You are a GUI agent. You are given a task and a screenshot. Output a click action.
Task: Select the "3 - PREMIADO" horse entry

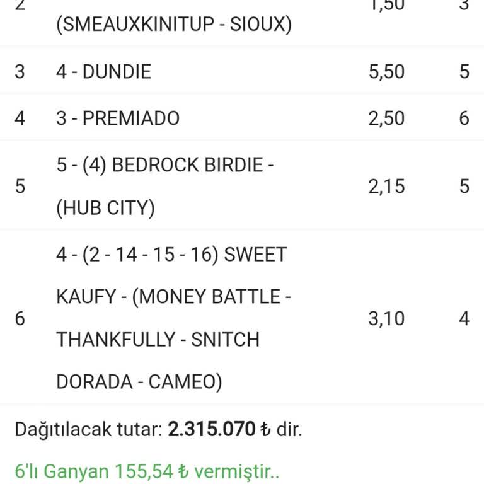(117, 118)
